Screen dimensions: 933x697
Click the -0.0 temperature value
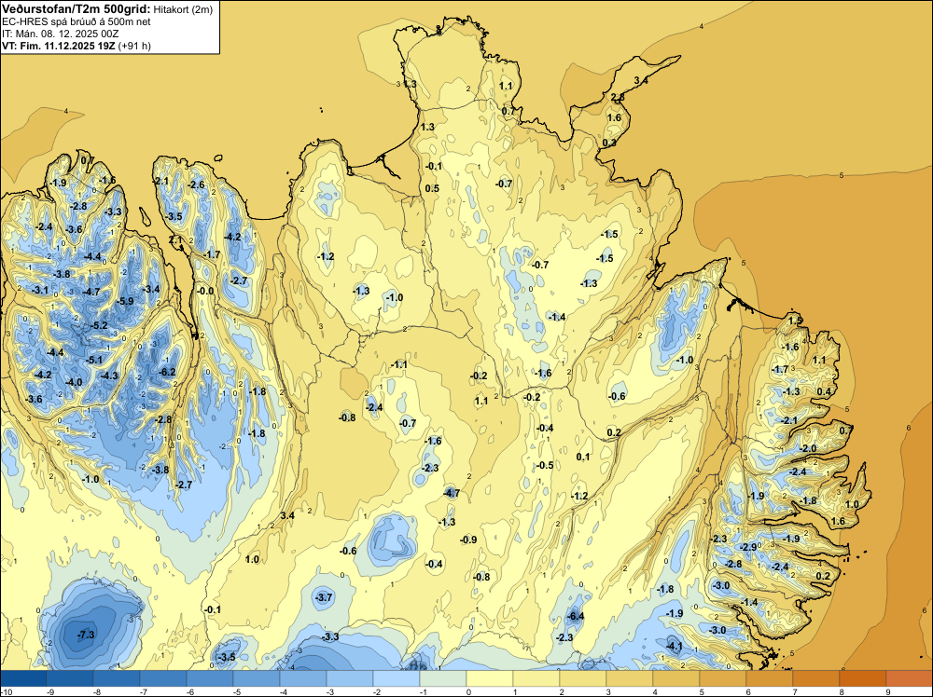(205, 291)
